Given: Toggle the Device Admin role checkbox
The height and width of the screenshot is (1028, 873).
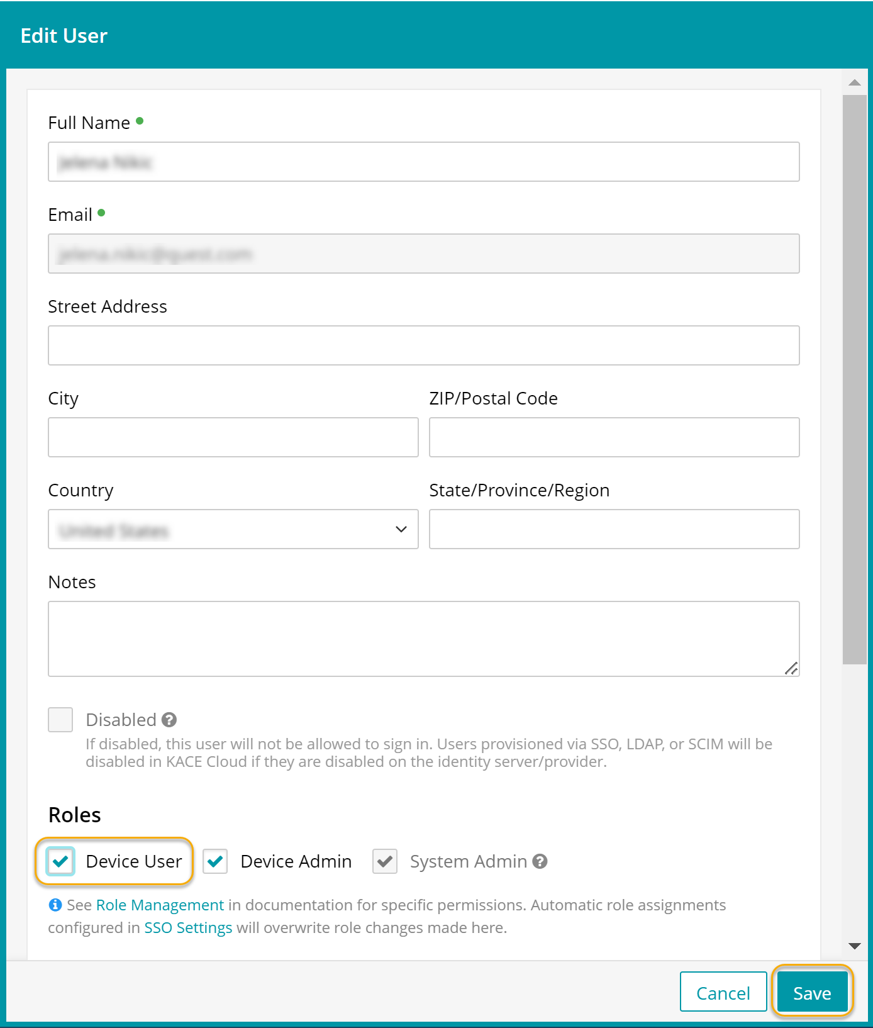Looking at the screenshot, I should 215,861.
